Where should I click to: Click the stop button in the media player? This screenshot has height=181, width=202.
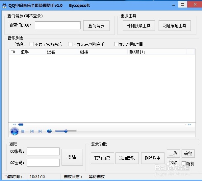[23, 131]
